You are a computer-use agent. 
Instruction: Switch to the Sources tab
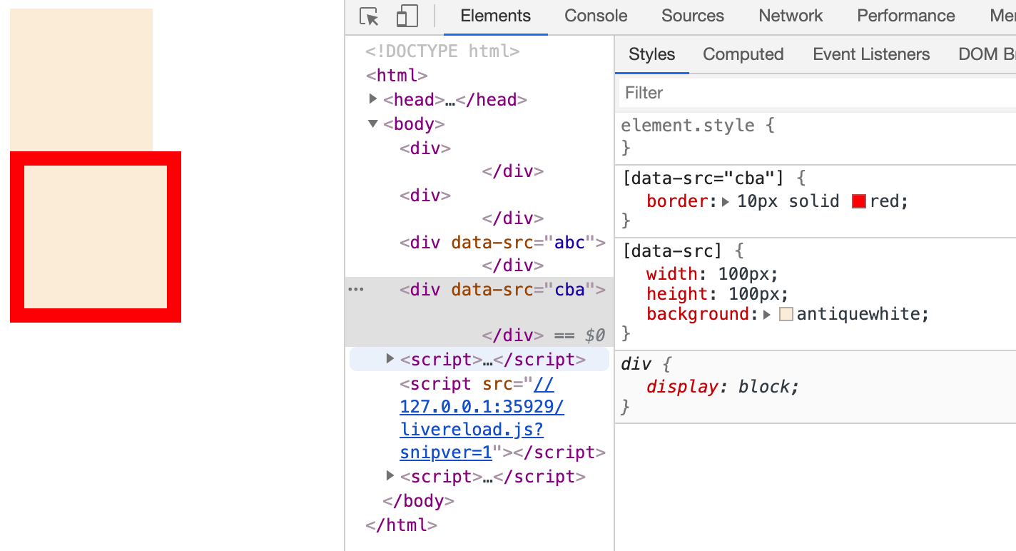693,16
